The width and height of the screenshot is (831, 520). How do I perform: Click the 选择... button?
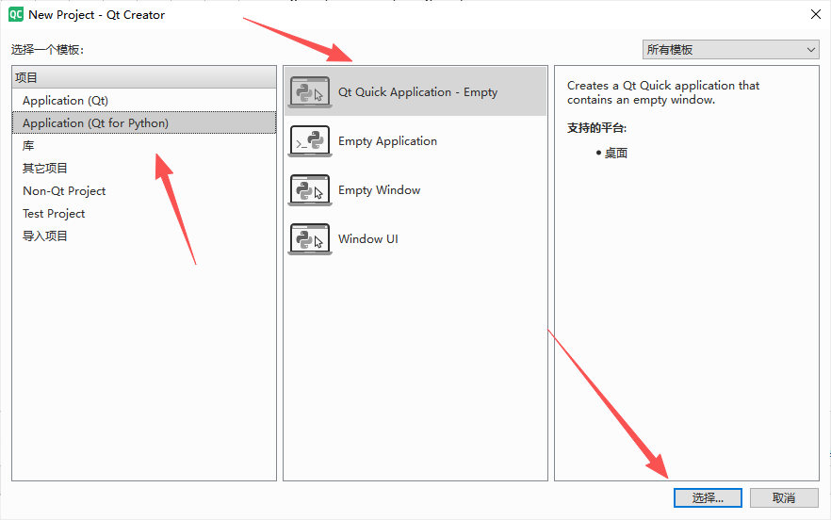coord(708,497)
